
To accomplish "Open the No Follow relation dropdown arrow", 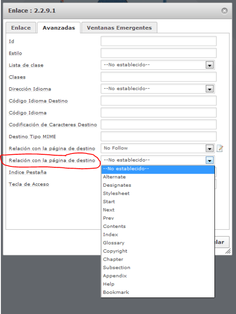I will tap(210, 148).
